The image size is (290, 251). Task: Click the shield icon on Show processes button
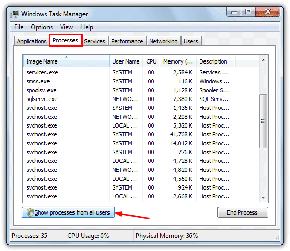[x=30, y=212]
